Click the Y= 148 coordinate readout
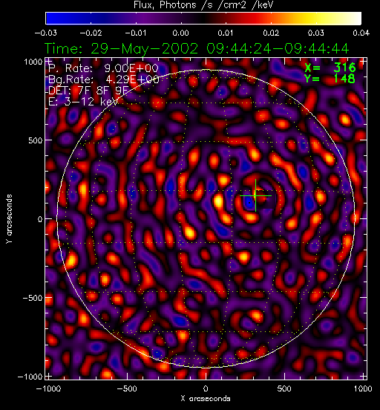 click(330, 78)
